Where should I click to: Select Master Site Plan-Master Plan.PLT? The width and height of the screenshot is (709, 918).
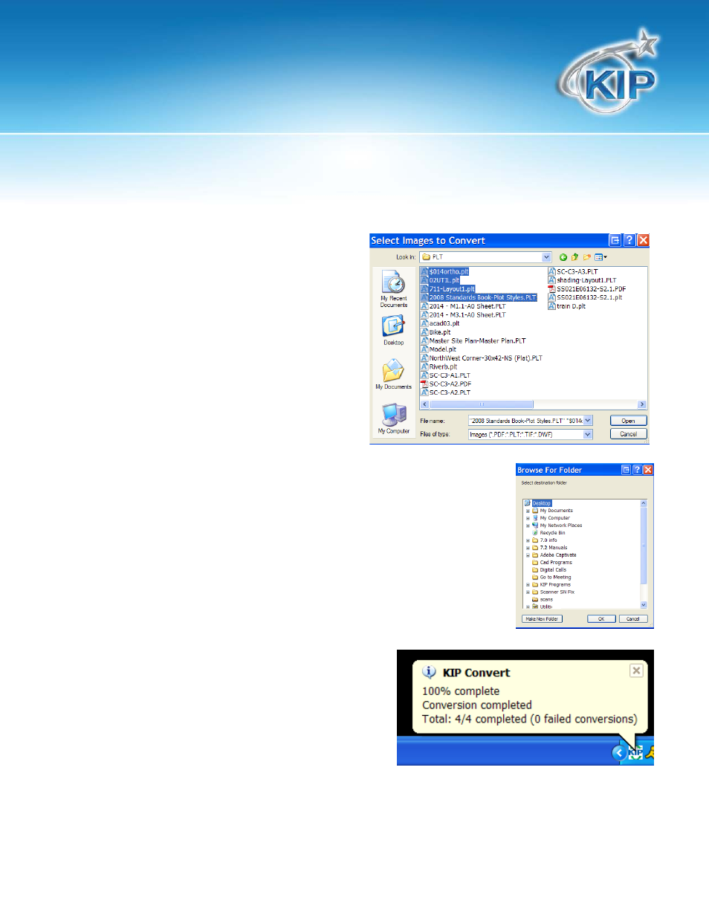pyautogui.click(x=477, y=341)
